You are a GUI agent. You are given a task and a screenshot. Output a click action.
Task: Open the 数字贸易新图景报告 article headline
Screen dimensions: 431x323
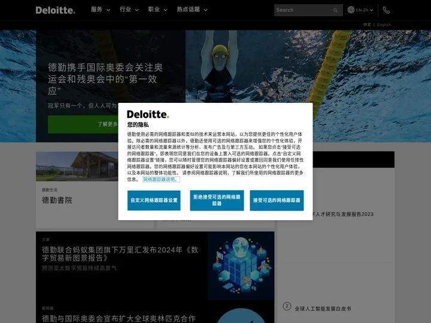[x=120, y=254]
